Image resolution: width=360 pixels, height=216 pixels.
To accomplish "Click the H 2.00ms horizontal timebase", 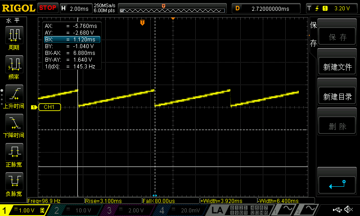I will pyautogui.click(x=76, y=9).
